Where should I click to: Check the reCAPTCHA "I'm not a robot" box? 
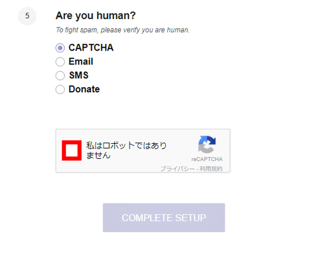point(72,150)
